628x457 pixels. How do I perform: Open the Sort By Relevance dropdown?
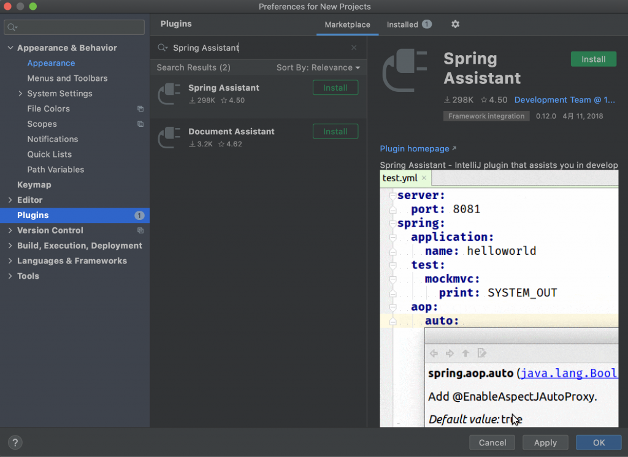pos(318,67)
